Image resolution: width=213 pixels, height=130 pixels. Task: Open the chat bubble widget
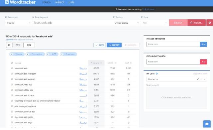207,124
